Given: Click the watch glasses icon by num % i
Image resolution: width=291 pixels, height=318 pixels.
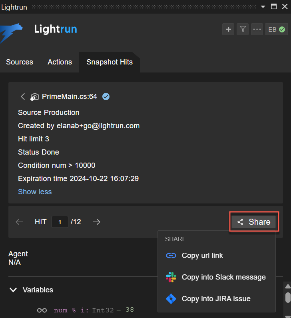Looking at the screenshot, I should pyautogui.click(x=42, y=310).
